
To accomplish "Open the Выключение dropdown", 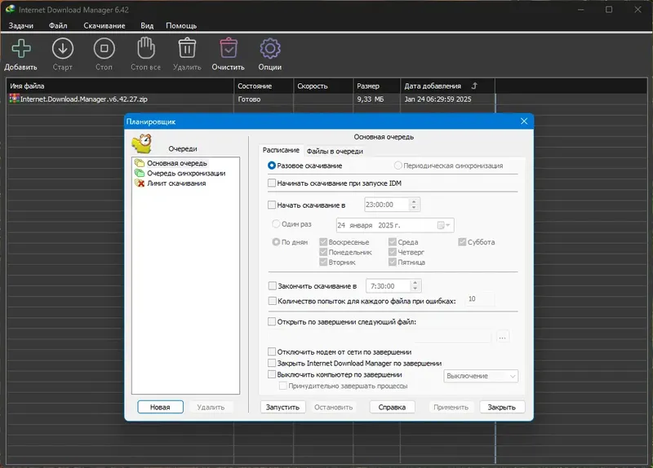I will [x=481, y=376].
